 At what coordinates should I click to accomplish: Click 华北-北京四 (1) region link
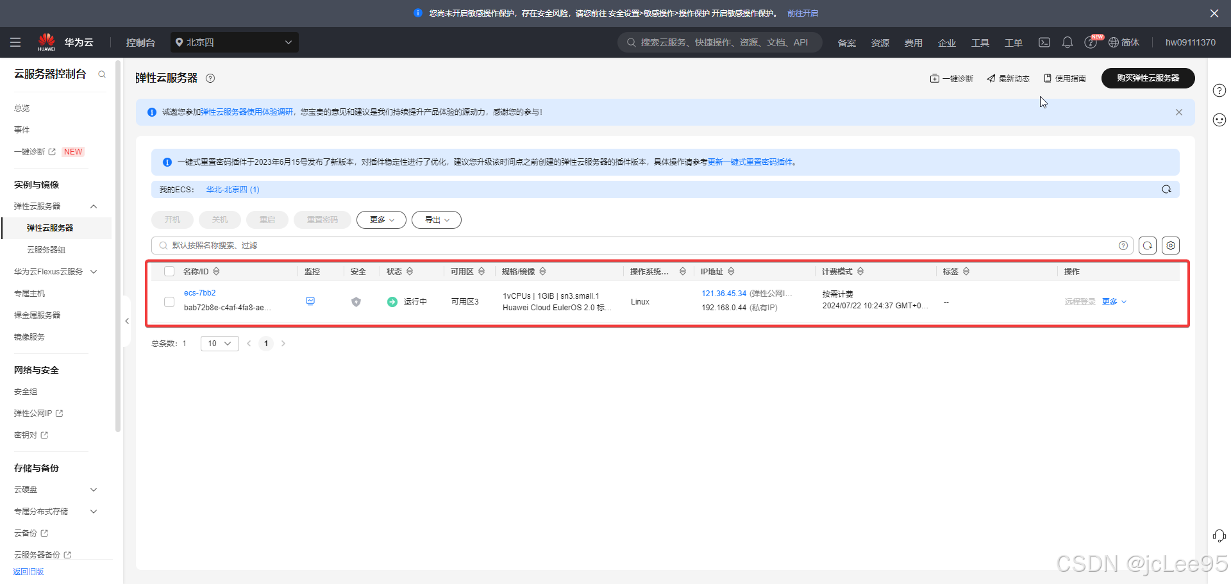(x=233, y=190)
